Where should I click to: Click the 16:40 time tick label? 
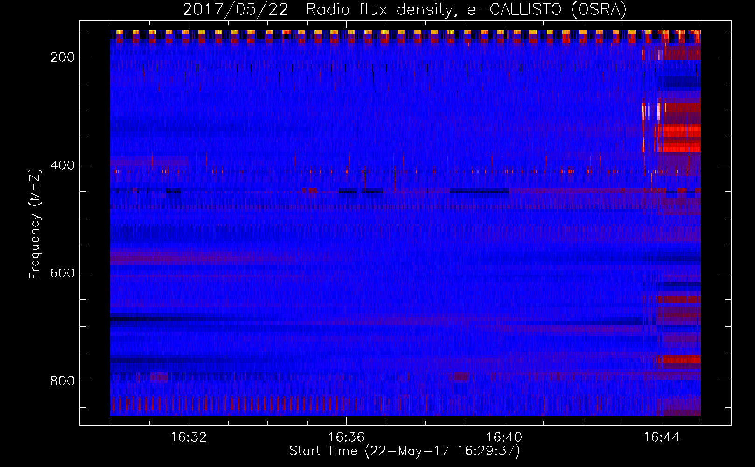(x=504, y=438)
